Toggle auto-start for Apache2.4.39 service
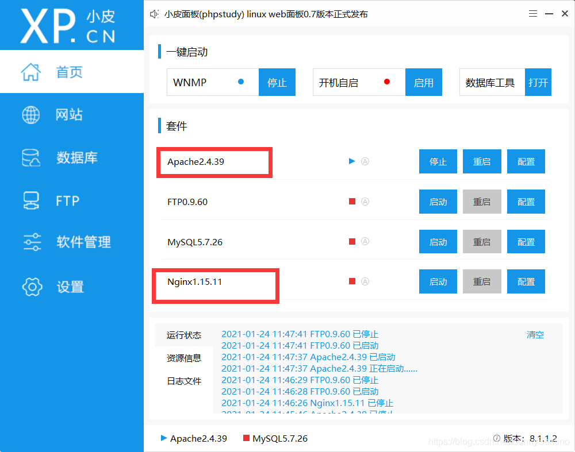Image resolution: width=575 pixels, height=452 pixels. pos(365,161)
